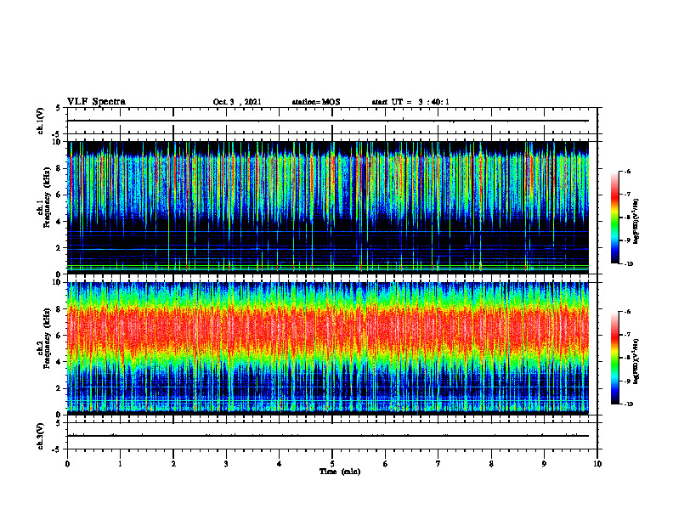673x520 pixels.
Task: Click time axis tick label "3"
Action: [x=226, y=464]
